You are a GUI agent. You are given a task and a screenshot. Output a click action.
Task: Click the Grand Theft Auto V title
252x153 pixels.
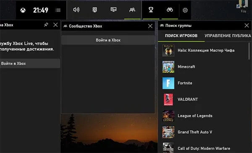coord(195,132)
